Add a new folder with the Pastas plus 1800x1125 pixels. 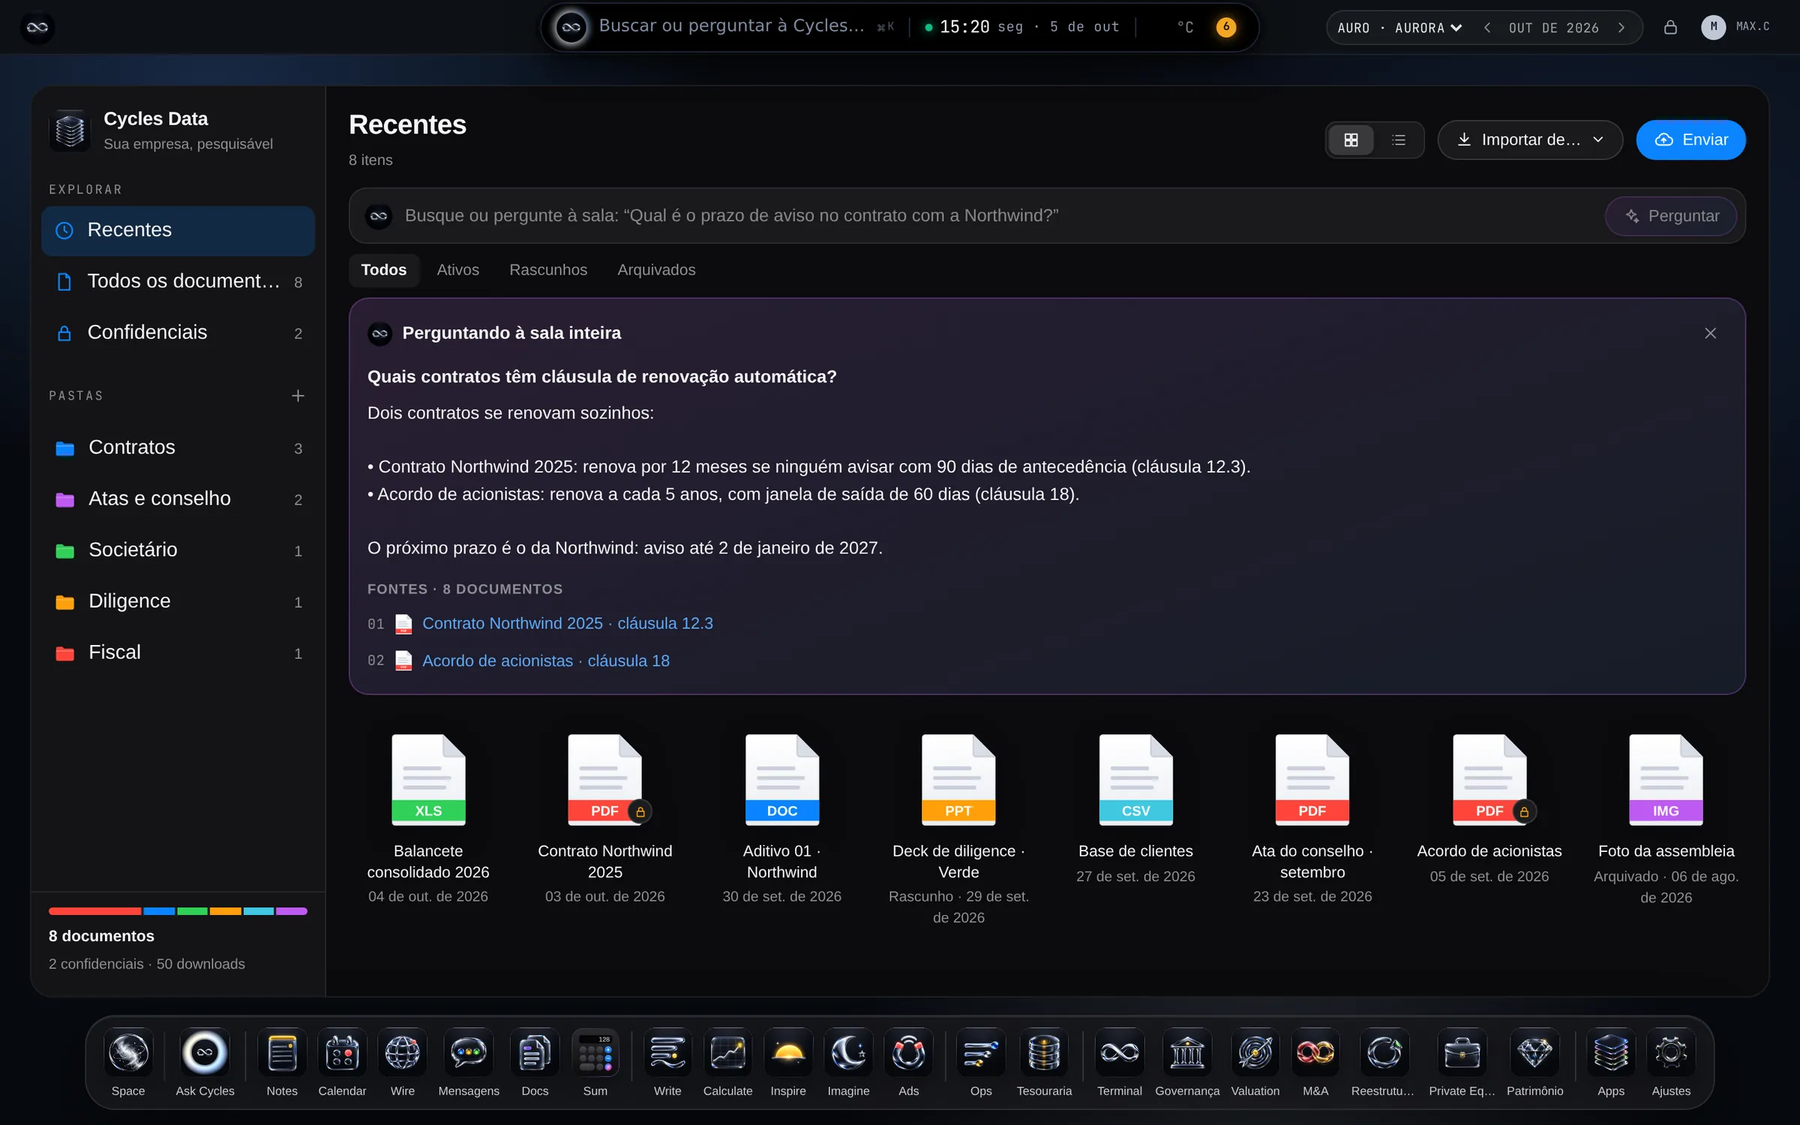click(298, 395)
